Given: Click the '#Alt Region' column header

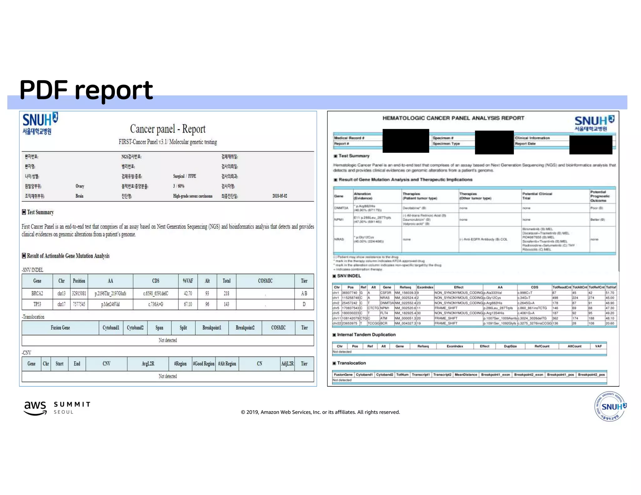Looking at the screenshot, I should pyautogui.click(x=227, y=364).
